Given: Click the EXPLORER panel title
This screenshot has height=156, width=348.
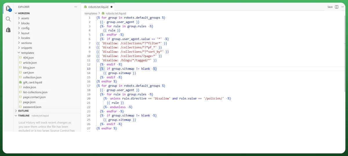Looking at the screenshot, I should pos(24,7).
